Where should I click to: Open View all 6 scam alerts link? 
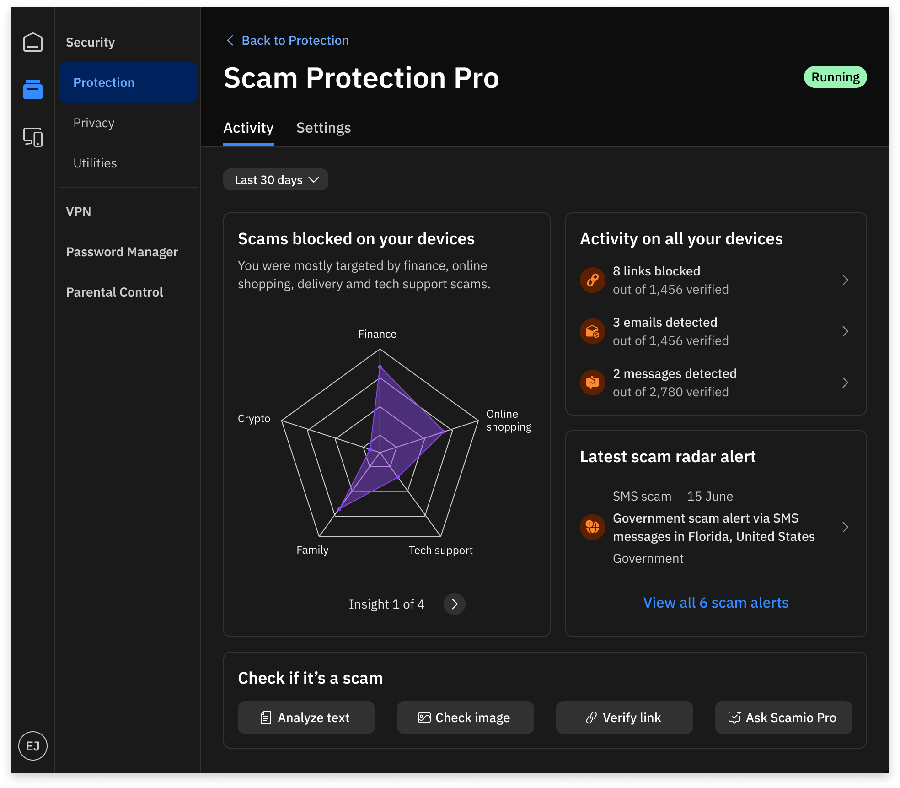(x=716, y=603)
